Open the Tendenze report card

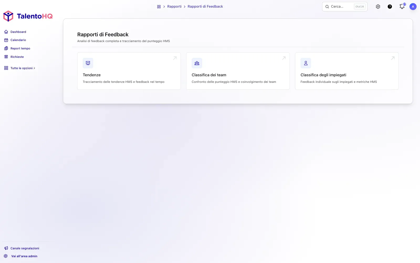(129, 71)
